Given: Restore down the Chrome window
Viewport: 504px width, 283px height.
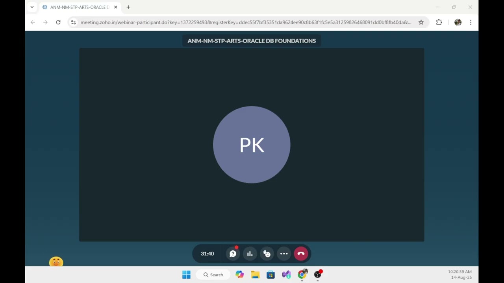Looking at the screenshot, I should point(454,7).
